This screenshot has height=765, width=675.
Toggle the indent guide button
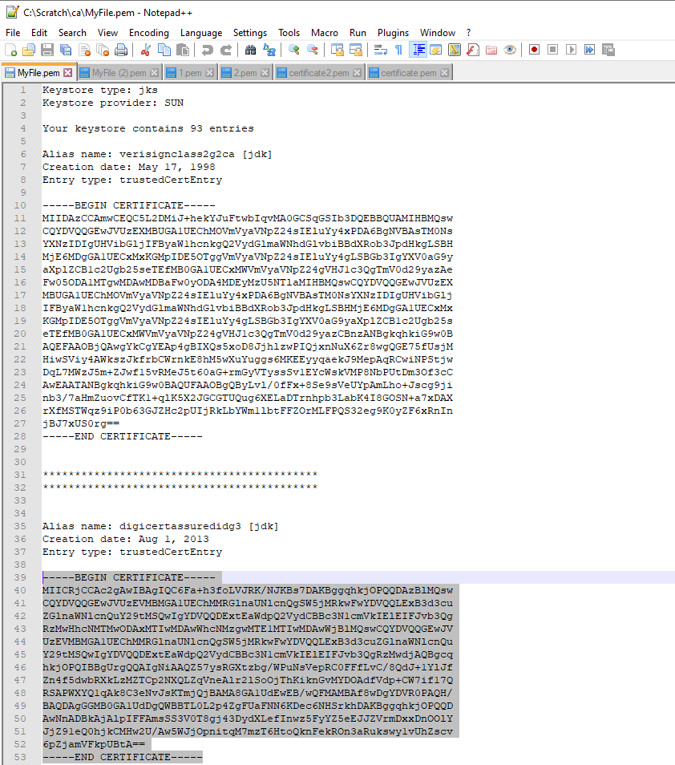pyautogui.click(x=418, y=50)
